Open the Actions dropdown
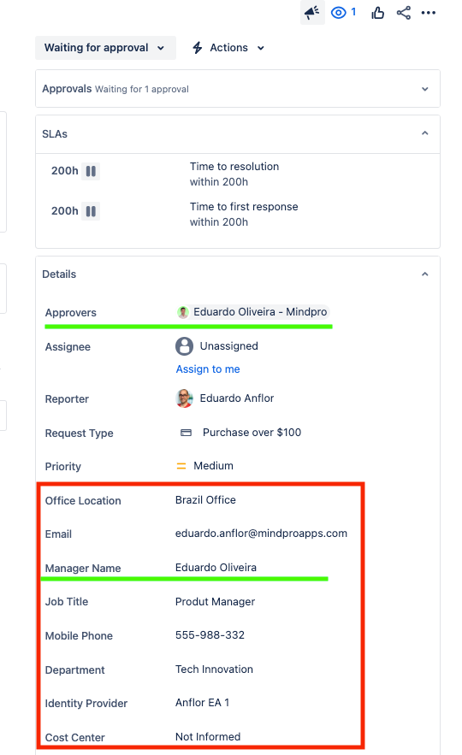This screenshot has height=755, width=462. (228, 48)
